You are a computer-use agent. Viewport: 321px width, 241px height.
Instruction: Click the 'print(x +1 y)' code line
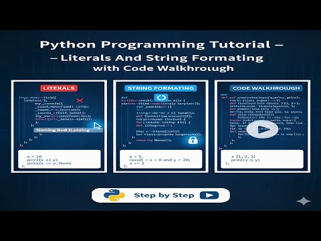42,160
